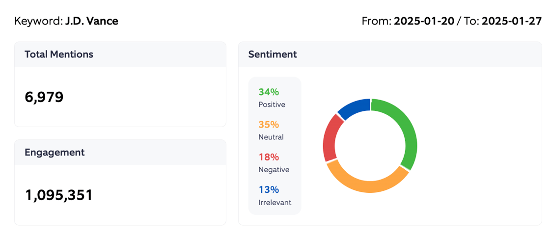Viewport: 550px width, 236px height.
Task: Click the Sentiment panel header
Action: (273, 54)
